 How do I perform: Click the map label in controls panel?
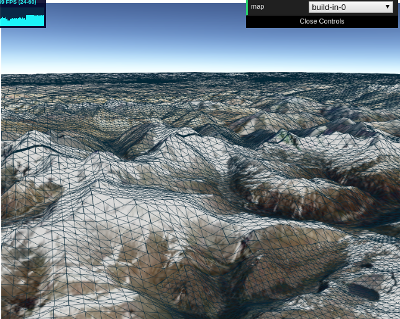pyautogui.click(x=257, y=7)
